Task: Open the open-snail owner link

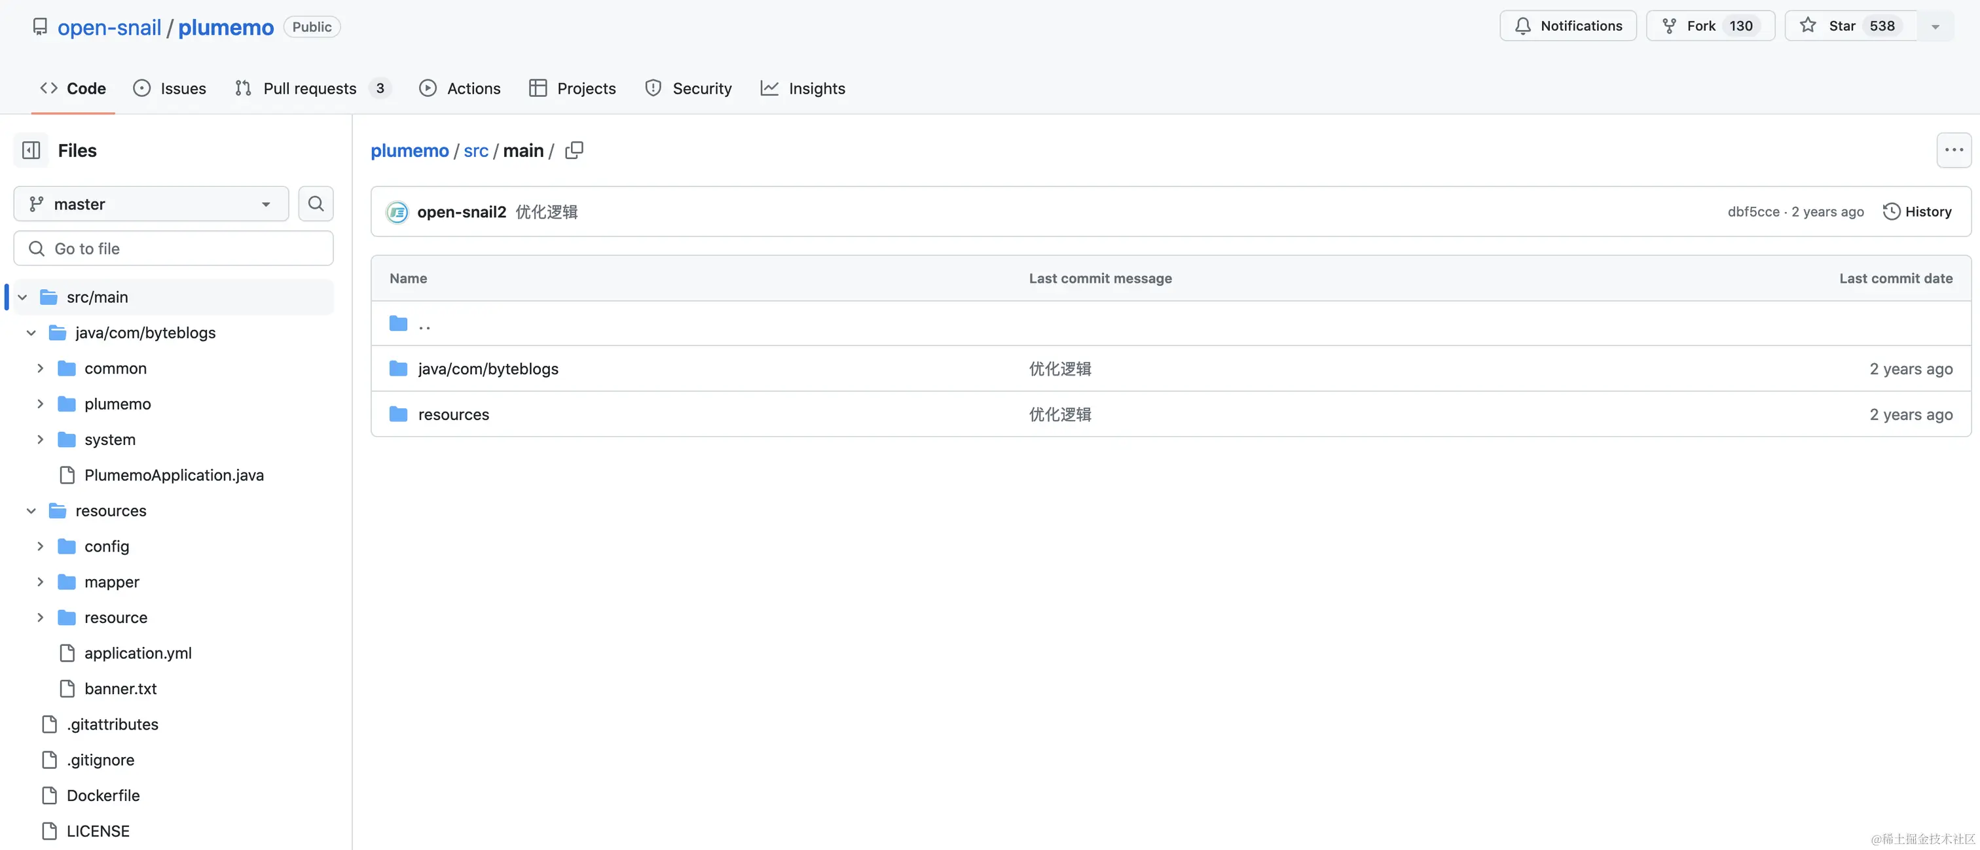Action: click(x=109, y=27)
